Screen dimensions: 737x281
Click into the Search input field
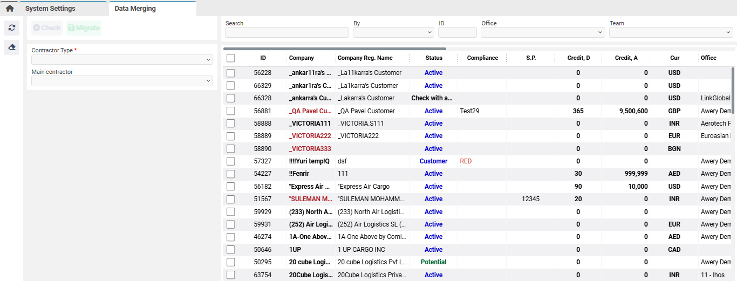287,32
